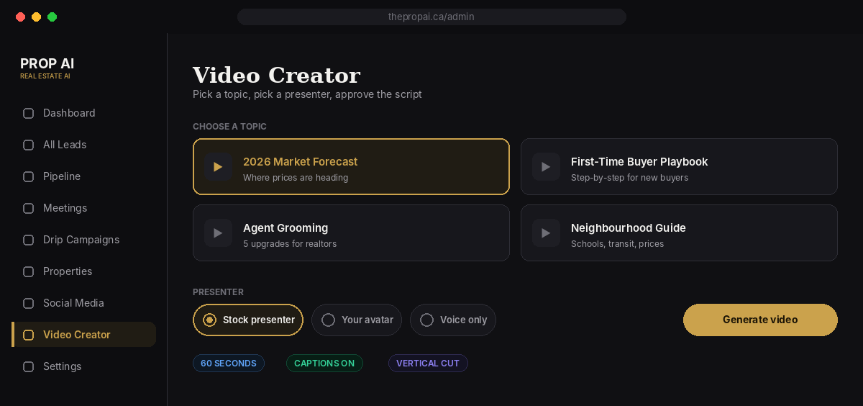Click the PRESENTER section label
The height and width of the screenshot is (406, 863).
[x=218, y=292]
